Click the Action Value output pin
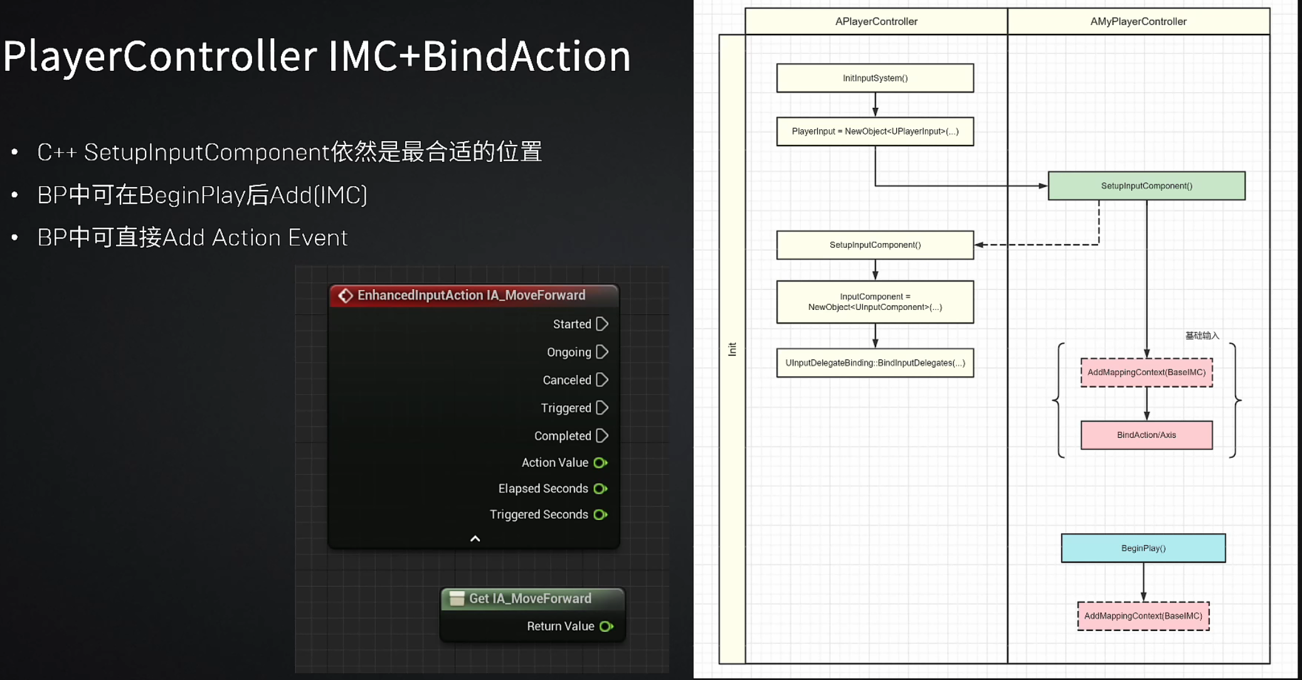1302x680 pixels. (600, 463)
